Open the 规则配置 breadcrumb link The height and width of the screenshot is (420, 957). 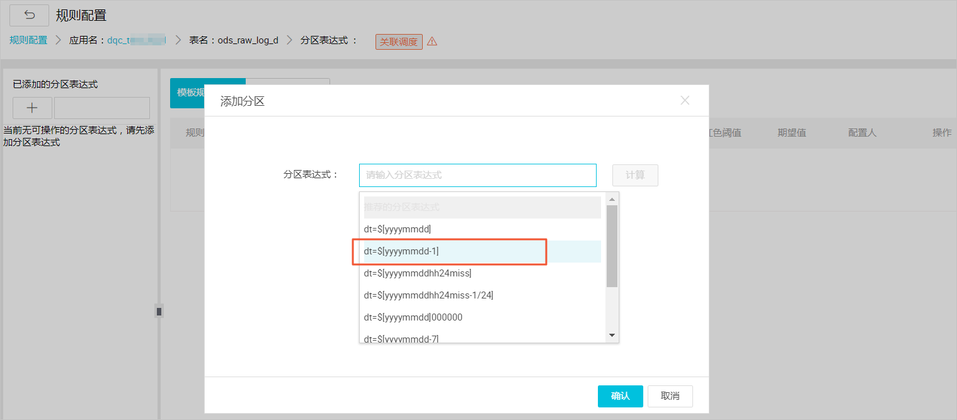28,40
